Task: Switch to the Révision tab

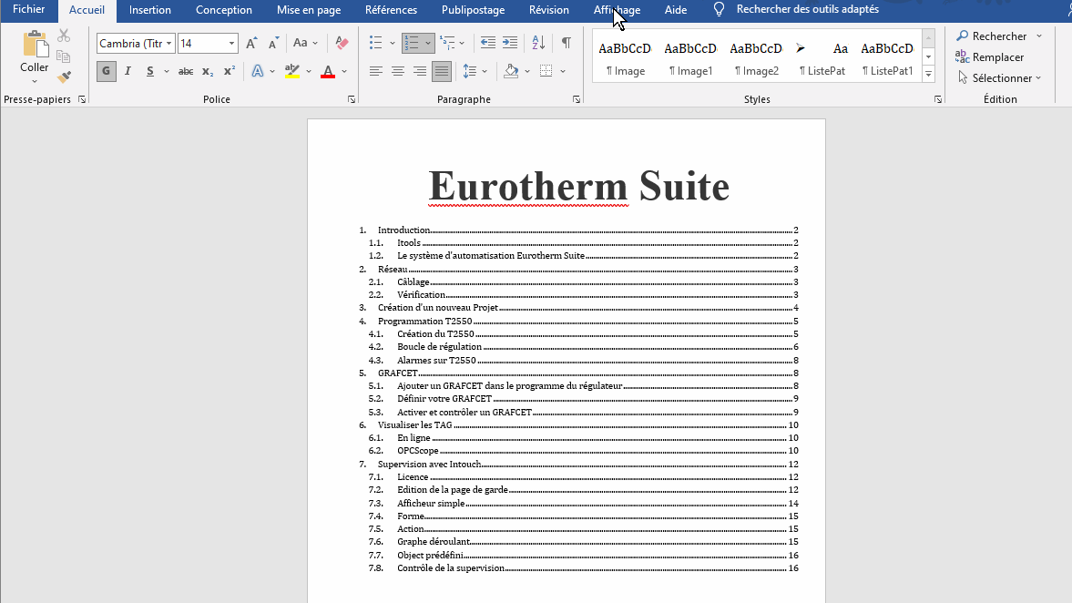Action: (x=549, y=10)
